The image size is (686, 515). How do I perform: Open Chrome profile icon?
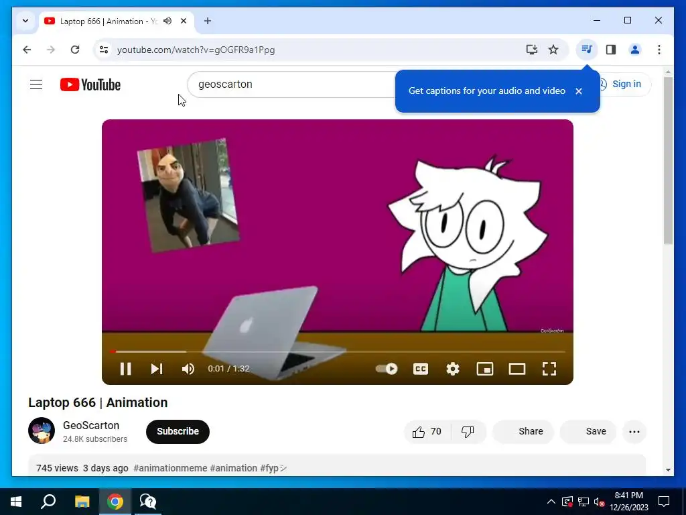pos(635,50)
